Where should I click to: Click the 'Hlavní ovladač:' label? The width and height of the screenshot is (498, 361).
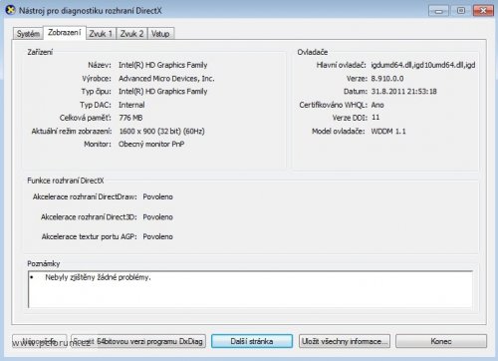[x=342, y=65]
